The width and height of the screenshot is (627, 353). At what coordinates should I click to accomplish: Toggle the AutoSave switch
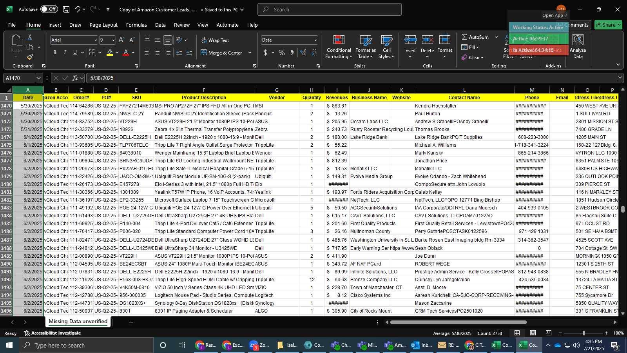click(49, 9)
